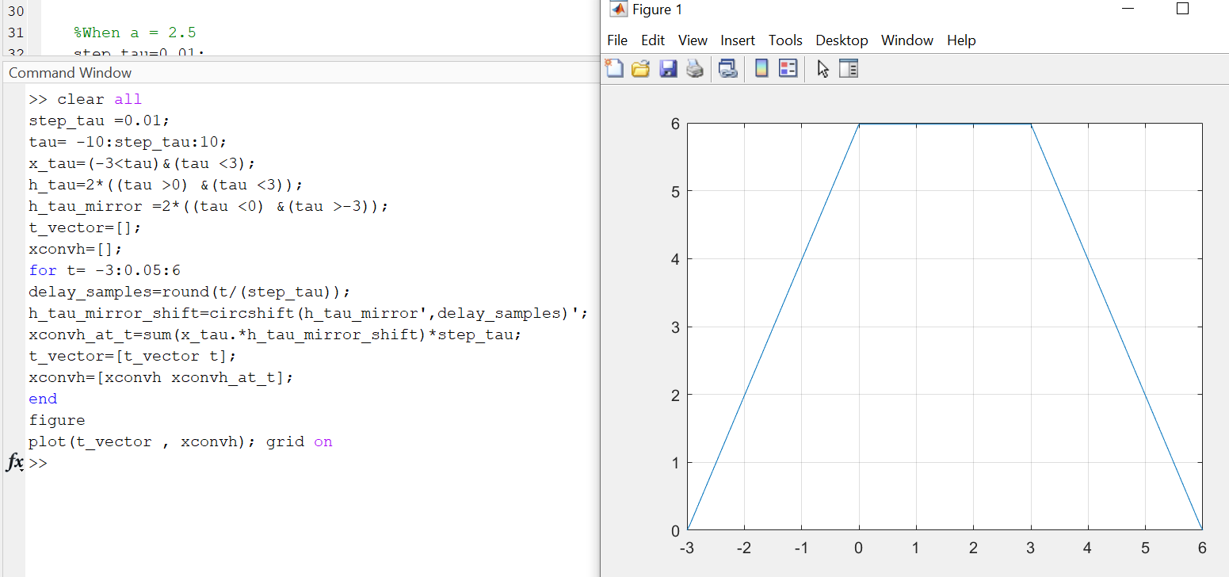1229x577 pixels.
Task: Activate the Link Plot tool
Action: coord(728,68)
